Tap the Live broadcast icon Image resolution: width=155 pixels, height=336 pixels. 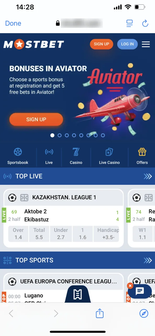(49, 152)
